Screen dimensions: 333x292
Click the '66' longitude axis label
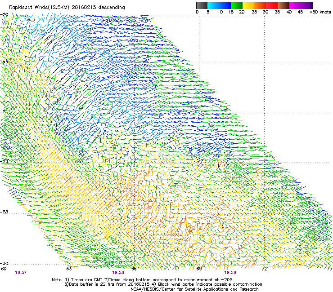tap(134, 269)
